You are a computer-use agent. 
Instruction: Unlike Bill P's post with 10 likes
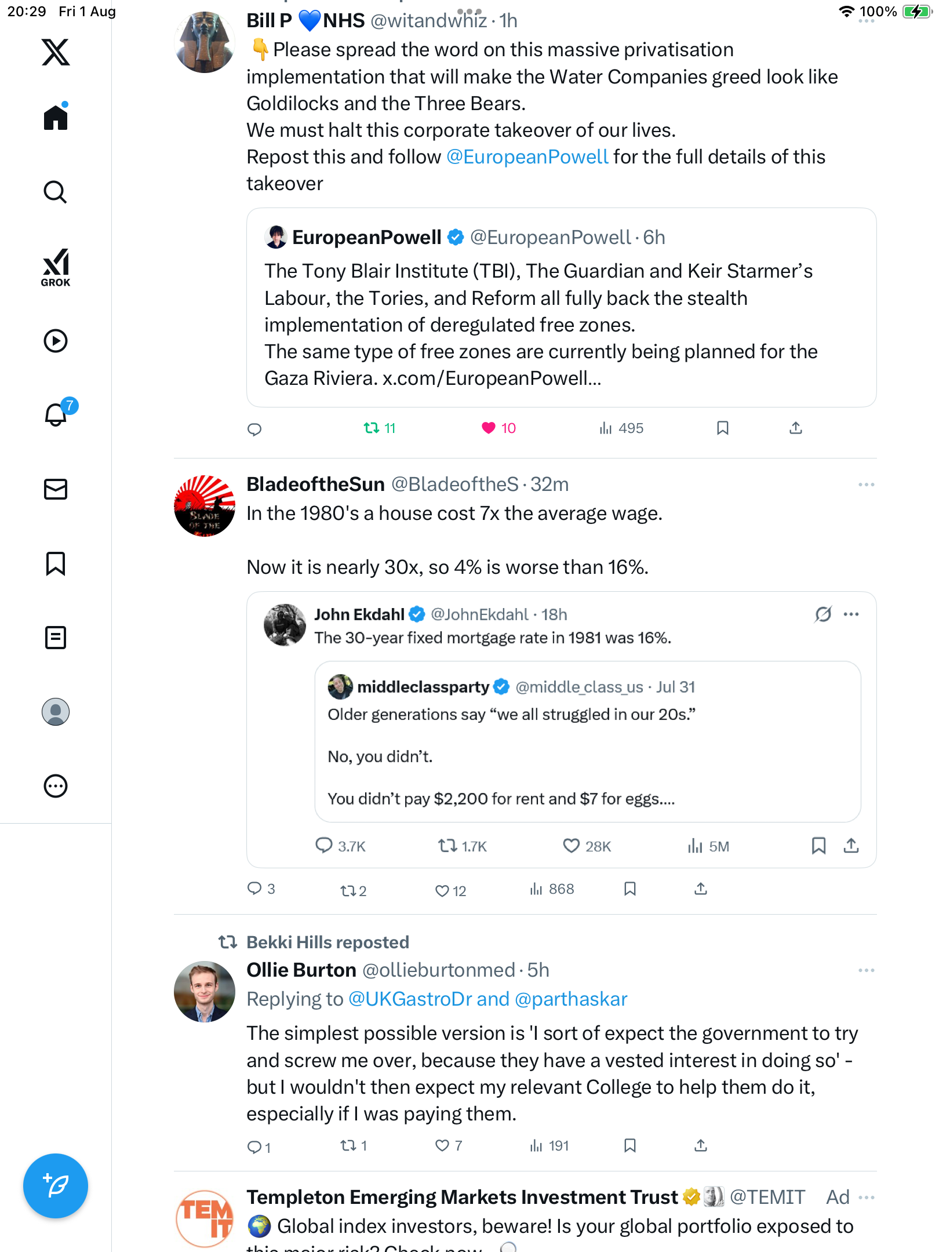(x=489, y=428)
